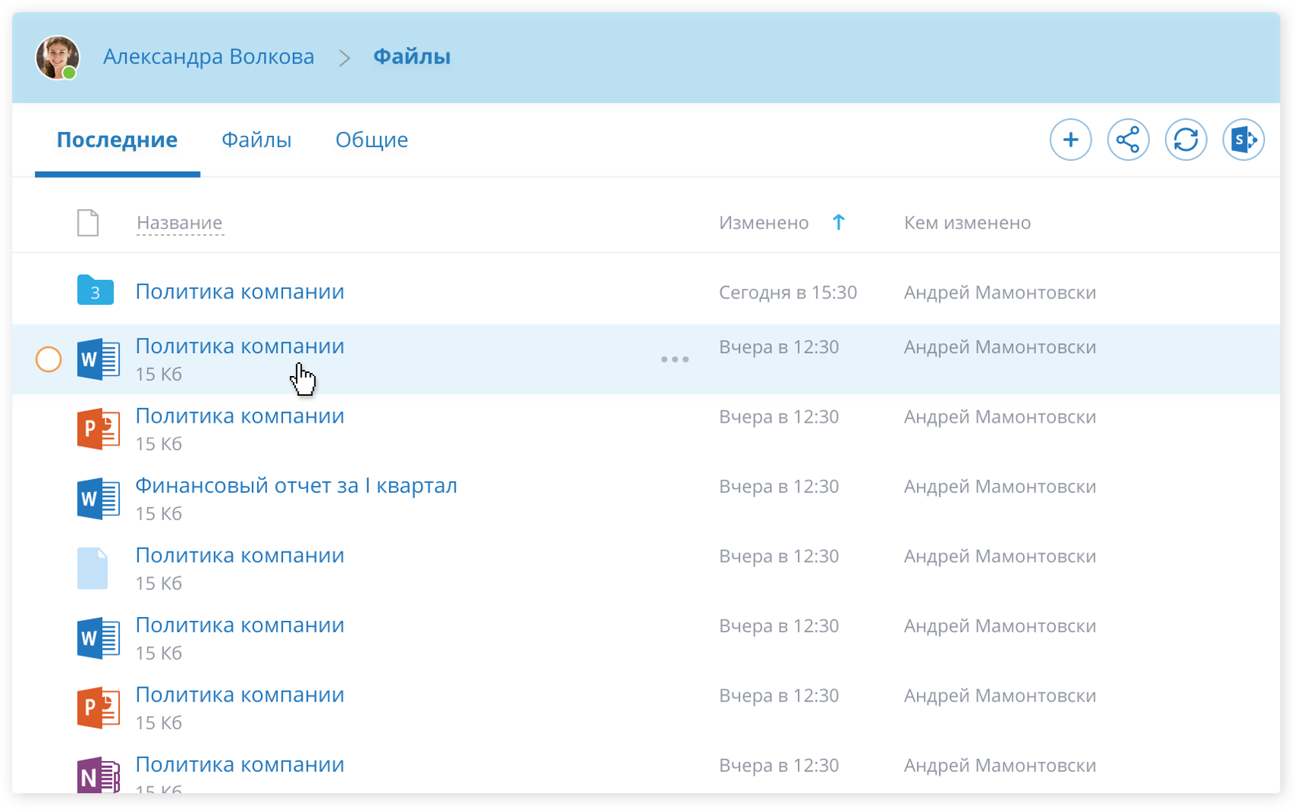Open Финансовый отчет за I квартал link

pos(296,486)
